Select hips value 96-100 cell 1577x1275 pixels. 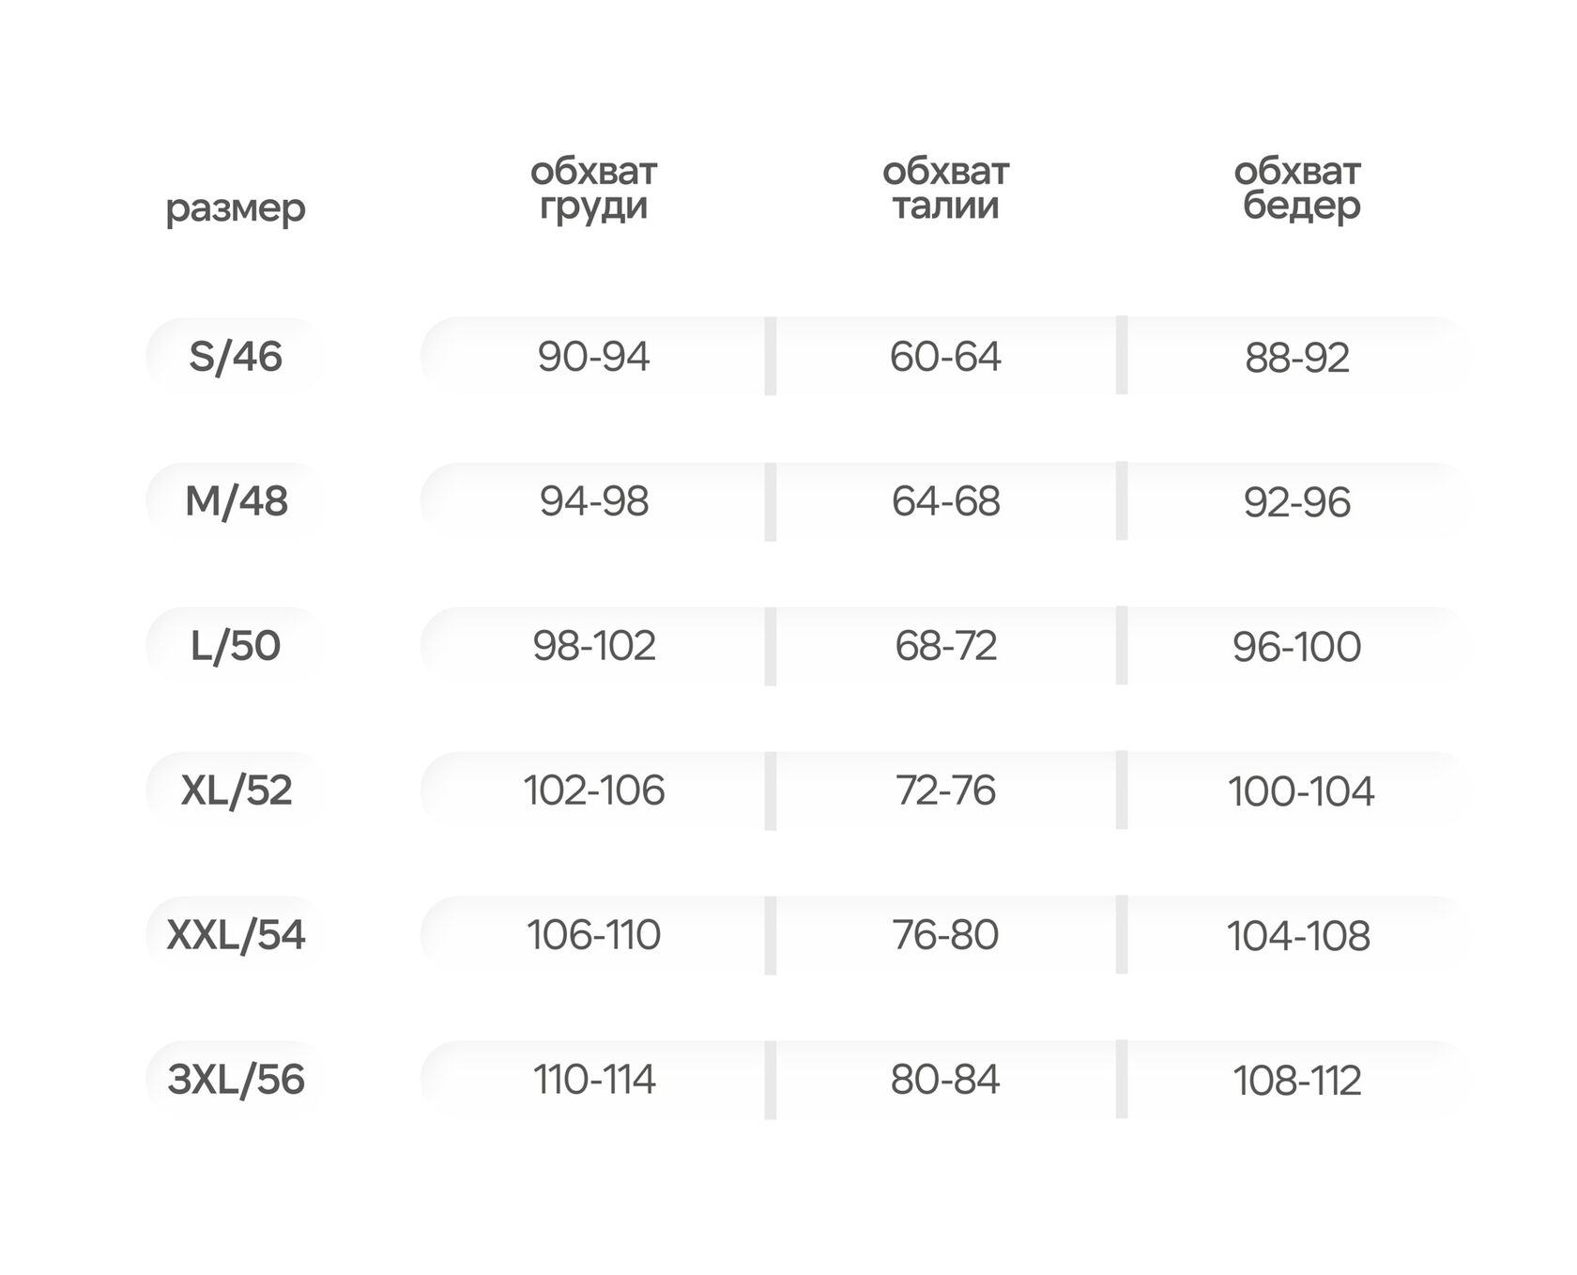1297,646
